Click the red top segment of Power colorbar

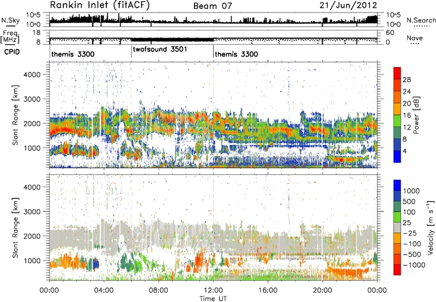click(x=397, y=73)
